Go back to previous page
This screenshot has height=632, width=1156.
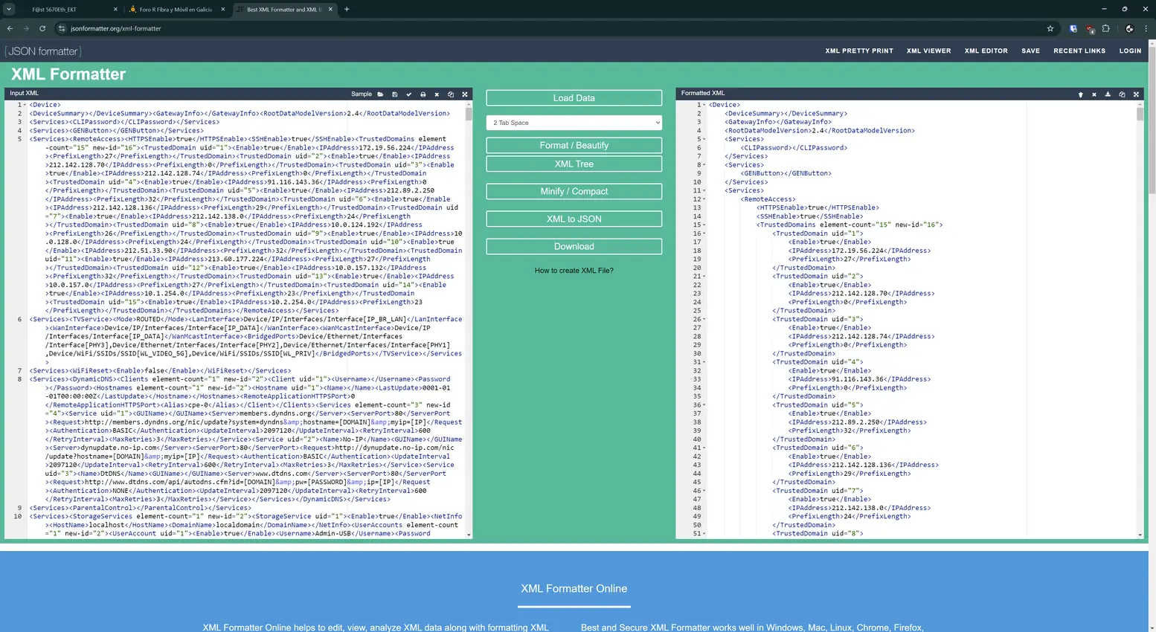10,28
